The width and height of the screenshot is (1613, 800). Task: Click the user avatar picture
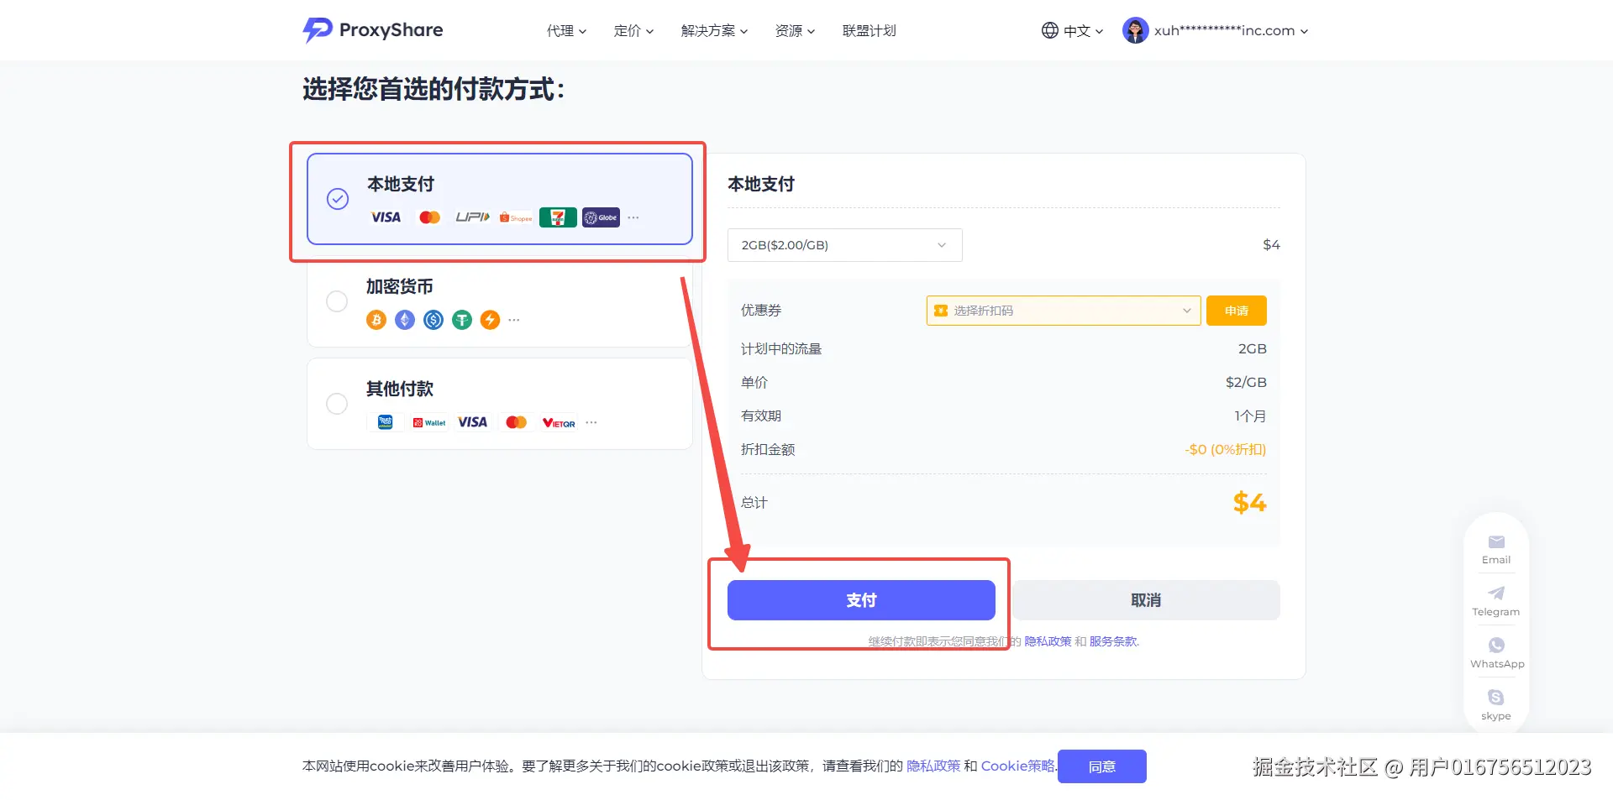1135,30
